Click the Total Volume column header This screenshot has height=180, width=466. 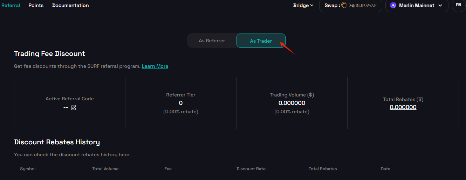(x=105, y=169)
